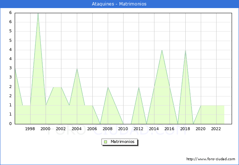Click the chart title Ataquines - Matrimonios
The image size is (239, 165).
pyautogui.click(x=119, y=4)
